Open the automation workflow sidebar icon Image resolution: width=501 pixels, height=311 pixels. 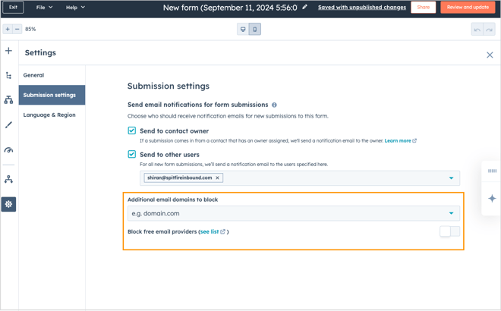tap(8, 180)
